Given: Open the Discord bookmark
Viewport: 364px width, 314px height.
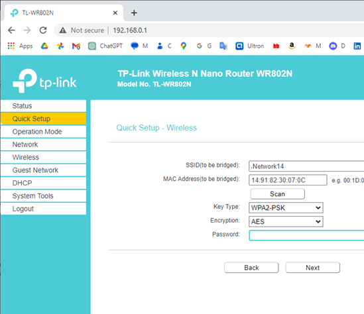Looking at the screenshot, I should pos(337,46).
